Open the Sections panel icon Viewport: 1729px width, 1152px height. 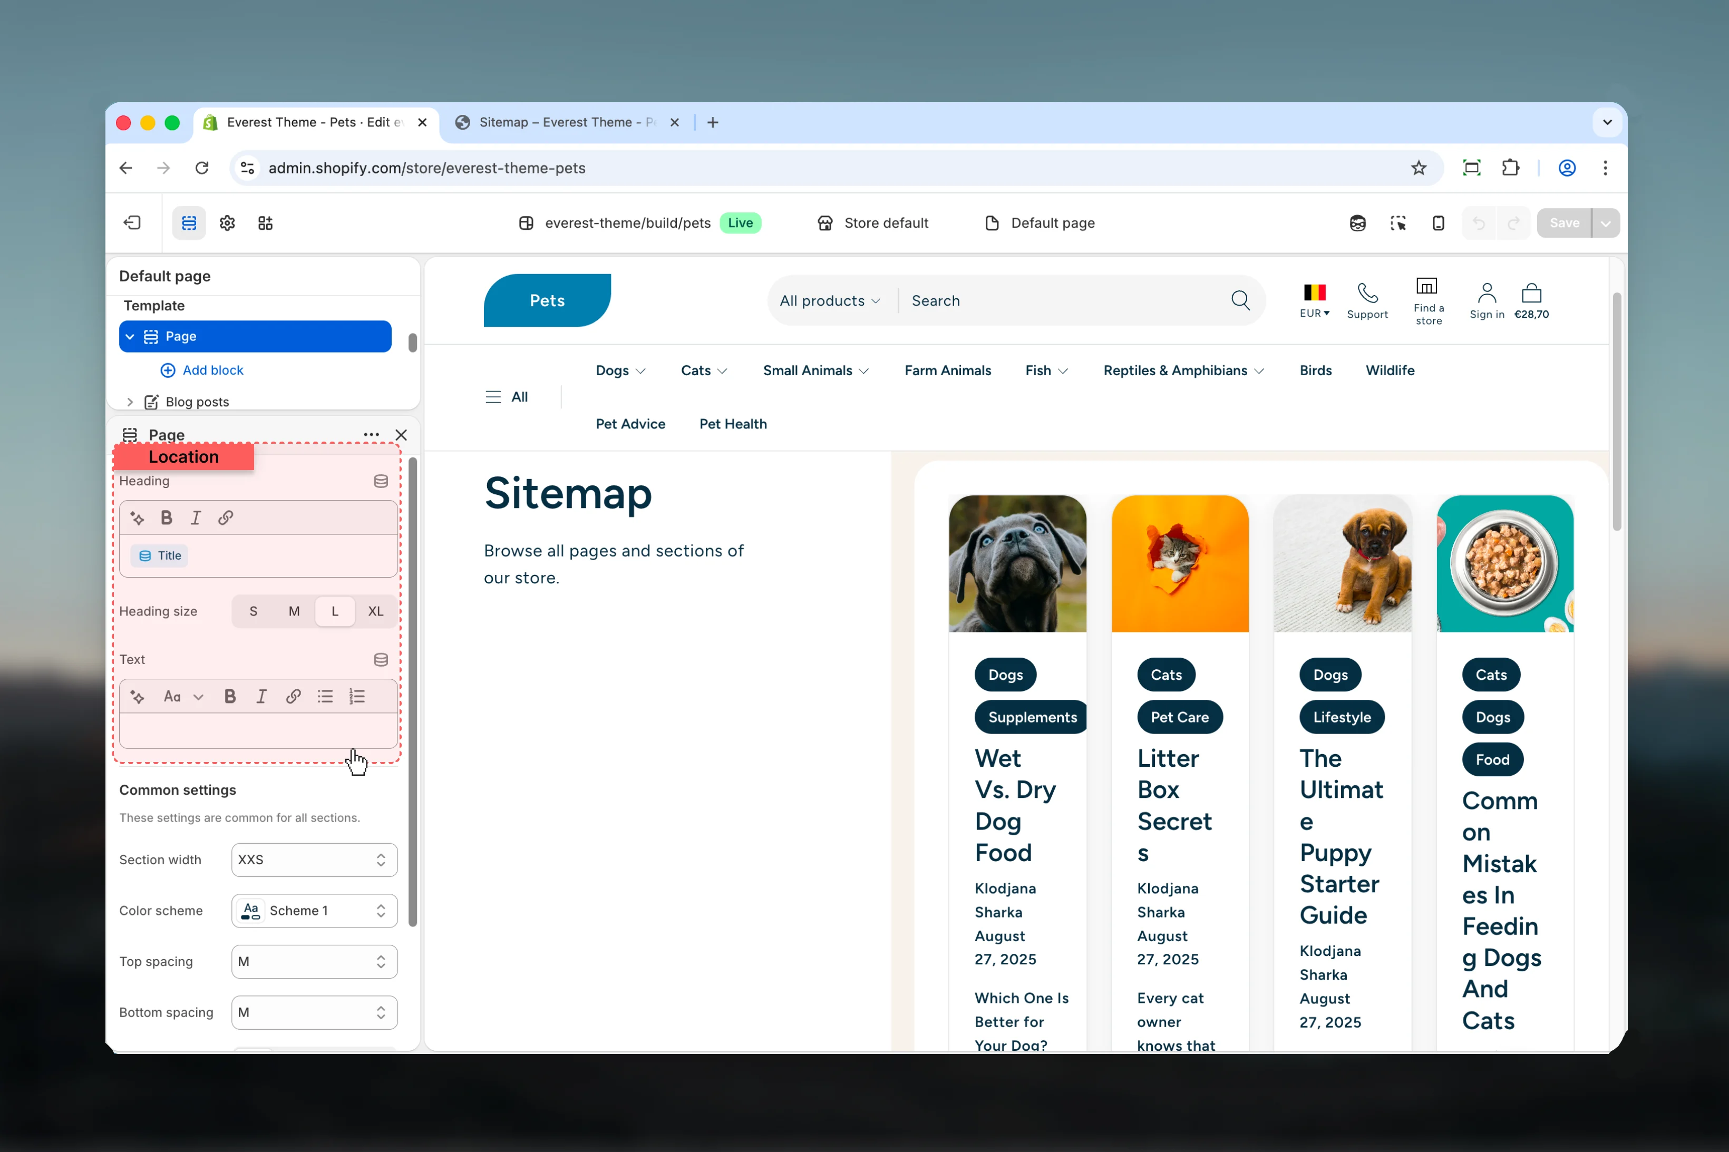pos(189,222)
